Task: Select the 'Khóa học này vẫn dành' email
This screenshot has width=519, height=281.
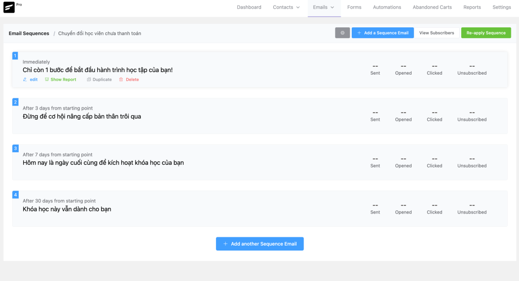Action: click(x=67, y=209)
